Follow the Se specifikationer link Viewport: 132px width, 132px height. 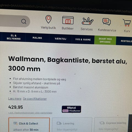point(35,99)
